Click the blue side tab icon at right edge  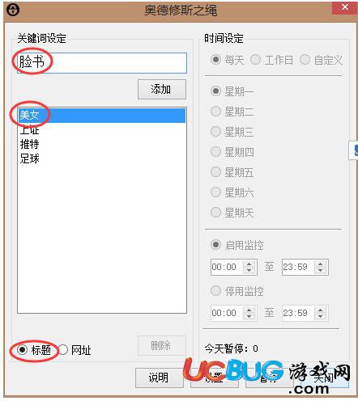pos(355,150)
